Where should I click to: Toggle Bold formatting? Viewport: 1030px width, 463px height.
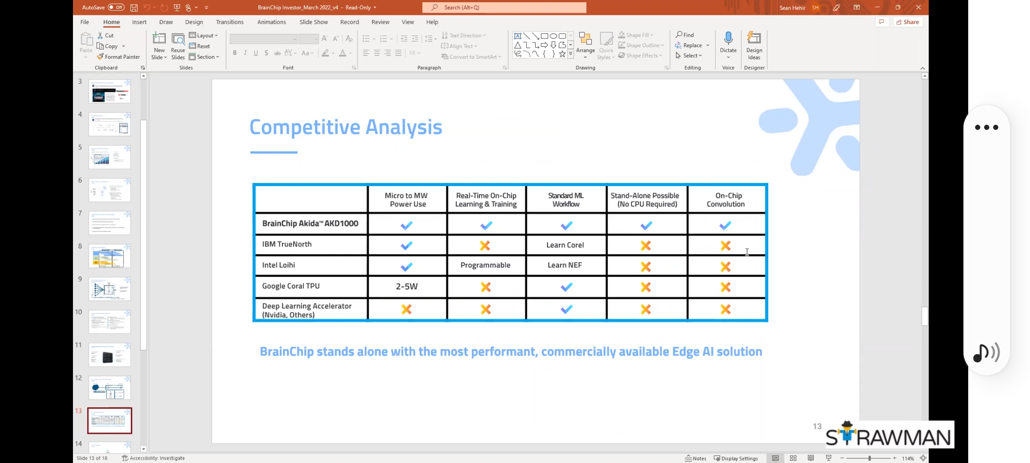pyautogui.click(x=235, y=53)
